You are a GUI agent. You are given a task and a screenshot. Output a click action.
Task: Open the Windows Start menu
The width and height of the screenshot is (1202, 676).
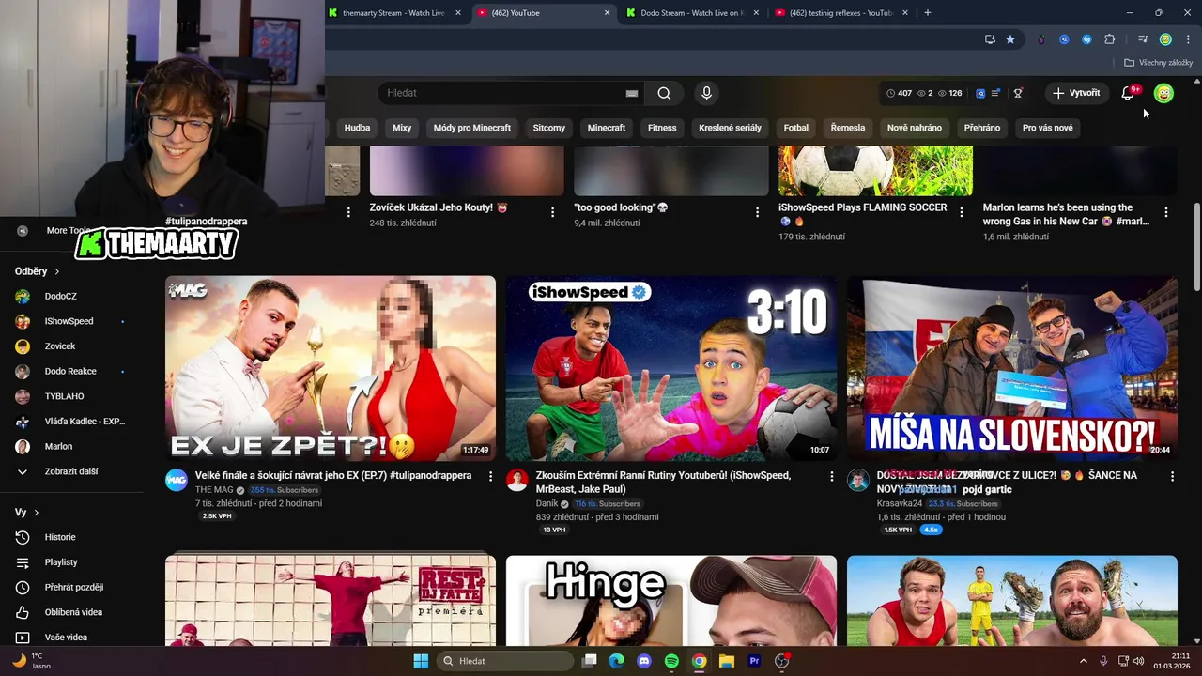coord(421,661)
